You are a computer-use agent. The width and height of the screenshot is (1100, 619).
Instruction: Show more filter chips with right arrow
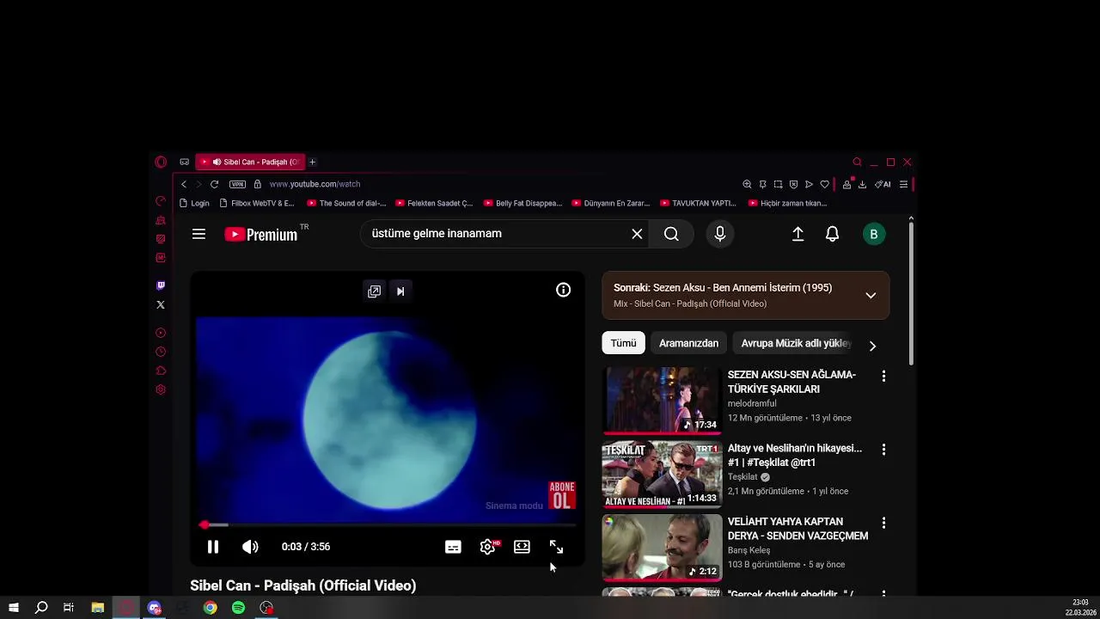(x=872, y=346)
